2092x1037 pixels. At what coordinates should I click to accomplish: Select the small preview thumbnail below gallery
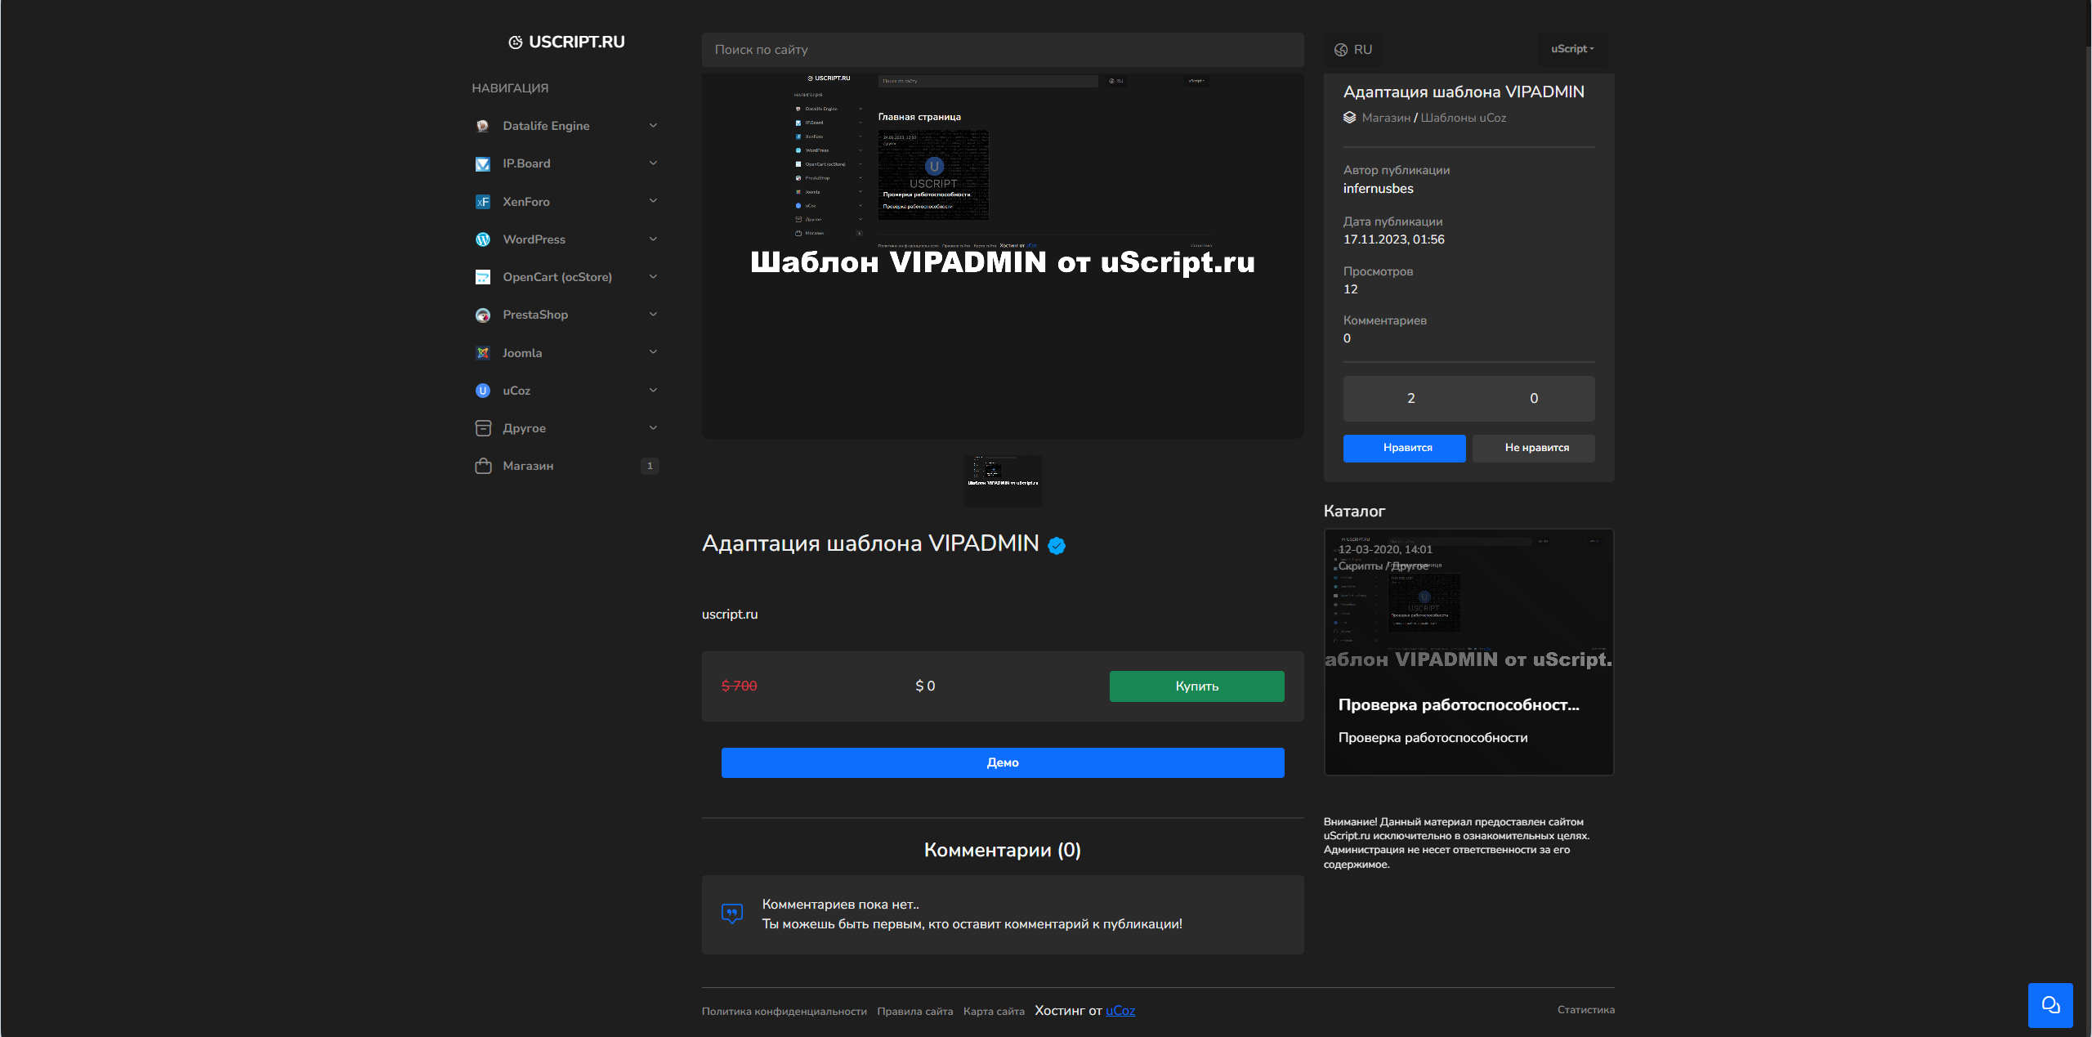[x=1004, y=481]
